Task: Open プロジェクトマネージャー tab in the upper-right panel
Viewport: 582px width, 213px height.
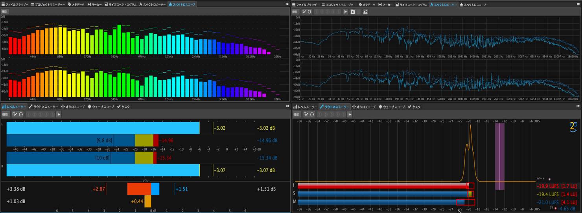Action: [x=338, y=5]
